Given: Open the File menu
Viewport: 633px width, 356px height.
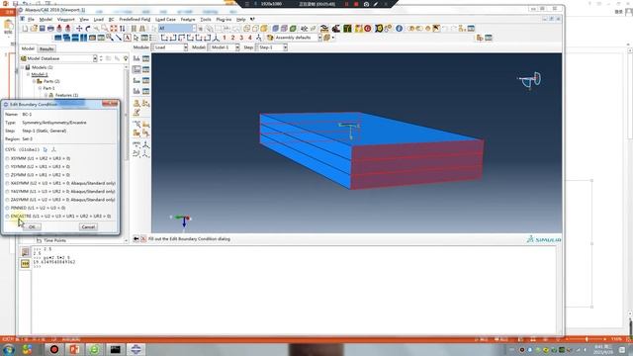Looking at the screenshot, I should [31, 20].
